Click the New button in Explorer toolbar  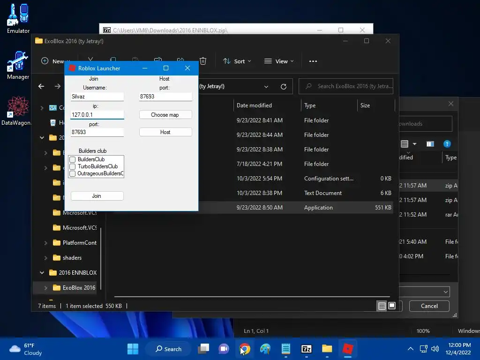(56, 61)
